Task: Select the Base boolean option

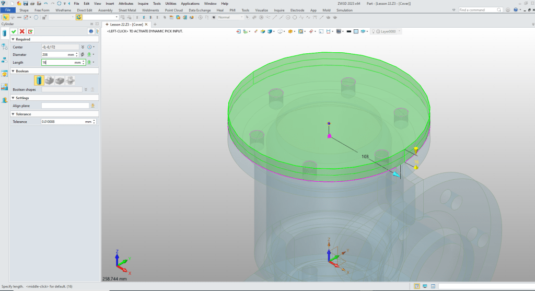Action: point(39,80)
